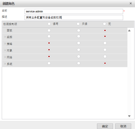The image size is (135, 129).
Task: Set 面板 permission to 读写
Action: pos(49,30)
